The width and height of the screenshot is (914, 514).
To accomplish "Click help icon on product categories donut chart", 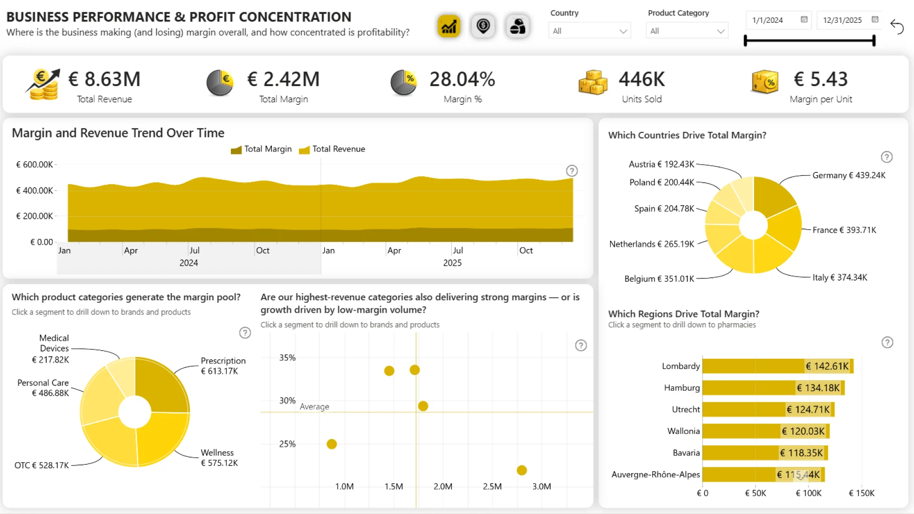I will [x=245, y=333].
